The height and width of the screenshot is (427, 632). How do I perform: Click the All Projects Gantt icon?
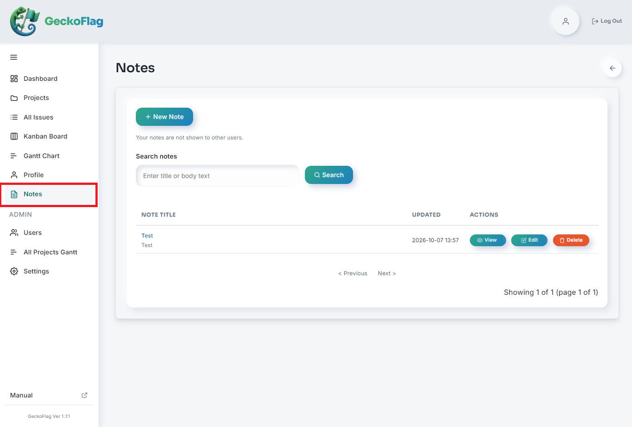tap(14, 252)
